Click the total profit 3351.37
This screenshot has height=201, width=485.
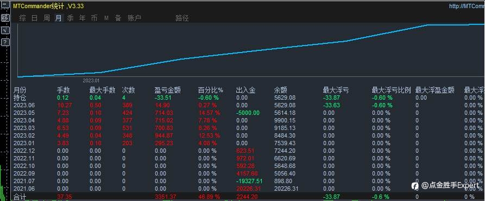(165, 197)
